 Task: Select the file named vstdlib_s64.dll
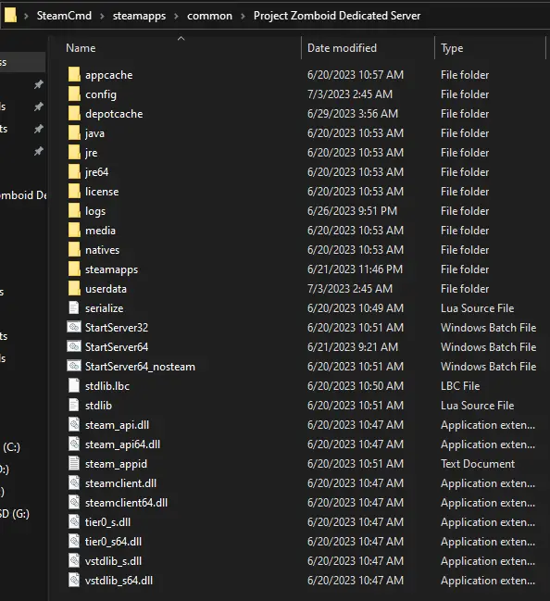[x=119, y=581]
